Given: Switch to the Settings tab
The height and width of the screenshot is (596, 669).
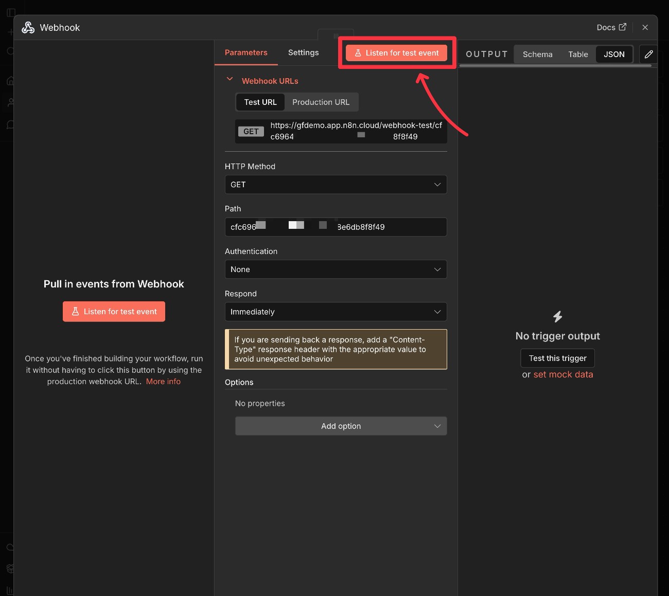Looking at the screenshot, I should click(x=303, y=52).
